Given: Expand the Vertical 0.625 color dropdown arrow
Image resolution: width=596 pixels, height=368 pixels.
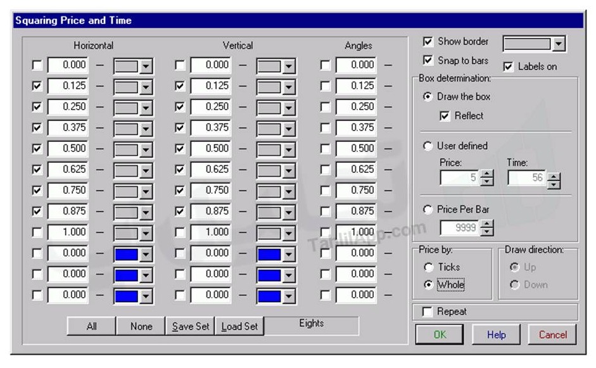Looking at the screenshot, I should (x=288, y=171).
